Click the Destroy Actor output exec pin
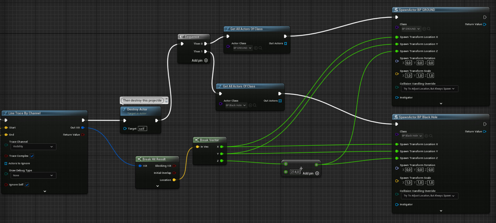 point(157,120)
